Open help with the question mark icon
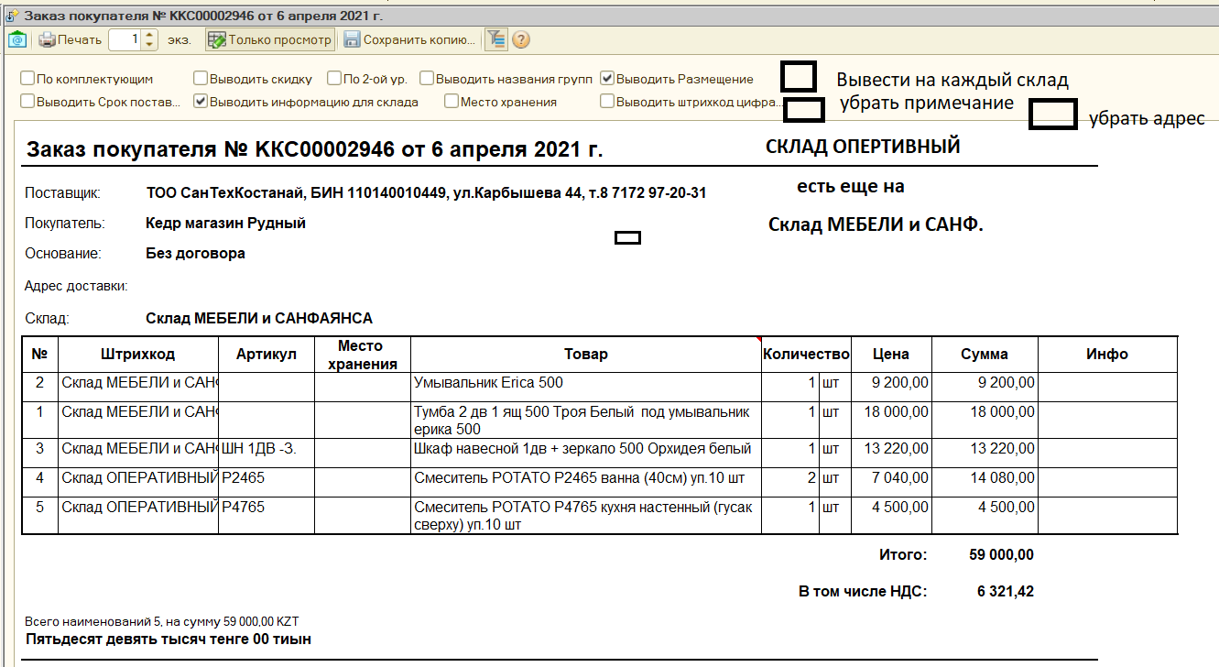 click(x=520, y=39)
